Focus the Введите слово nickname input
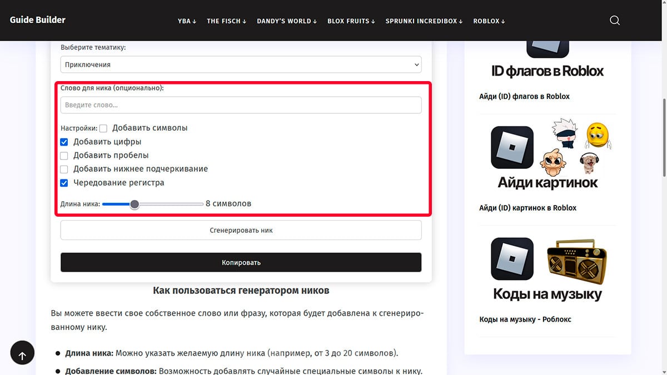This screenshot has width=667, height=375. tap(241, 105)
